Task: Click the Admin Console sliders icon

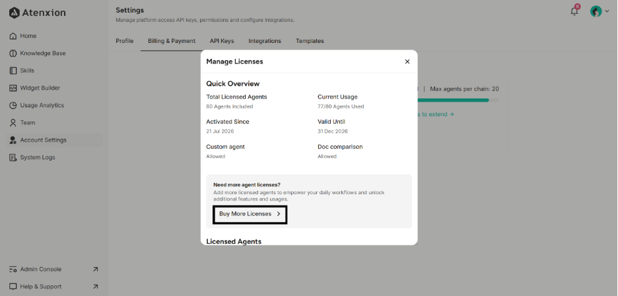Action: (13, 269)
